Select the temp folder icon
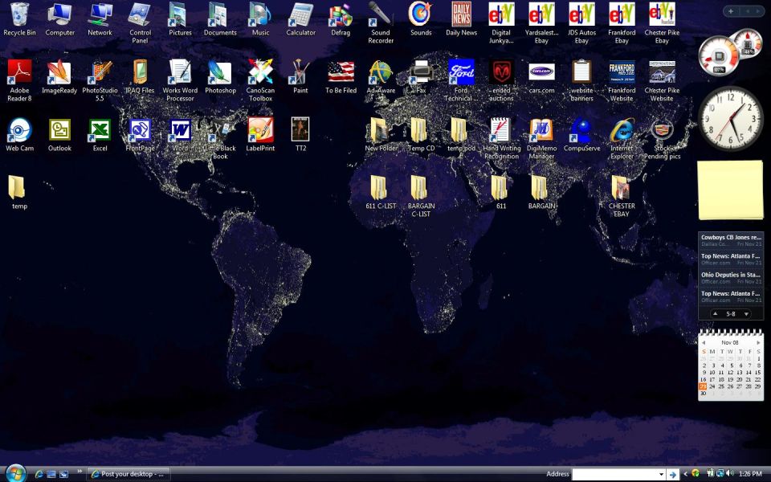Screen dimensions: 771x482 pyautogui.click(x=17, y=188)
